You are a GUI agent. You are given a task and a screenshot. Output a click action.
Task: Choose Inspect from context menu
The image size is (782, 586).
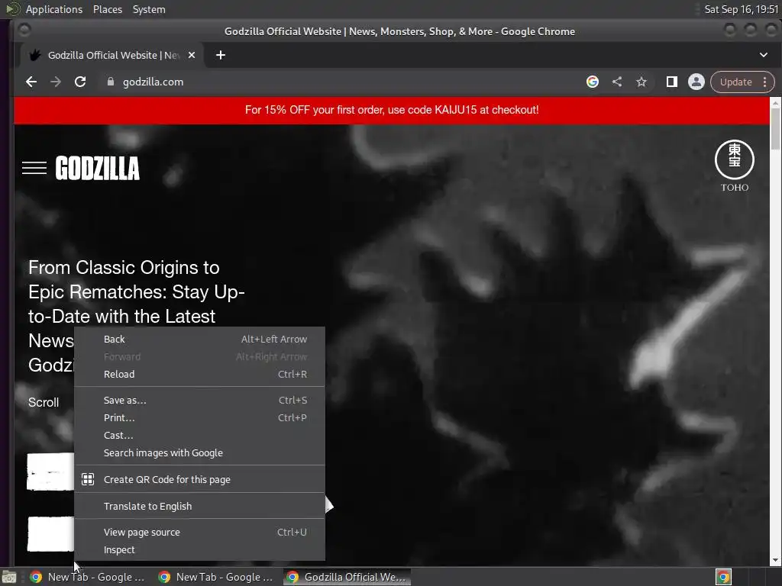[x=199, y=550]
